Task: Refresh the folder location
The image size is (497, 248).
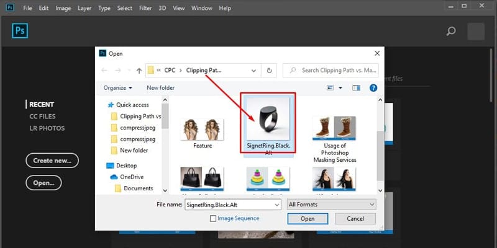Action: pyautogui.click(x=269, y=71)
